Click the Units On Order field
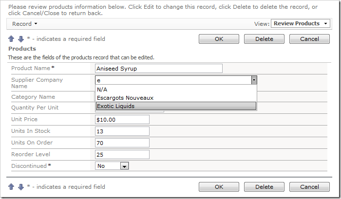The height and width of the screenshot is (199, 341). tap(122, 143)
